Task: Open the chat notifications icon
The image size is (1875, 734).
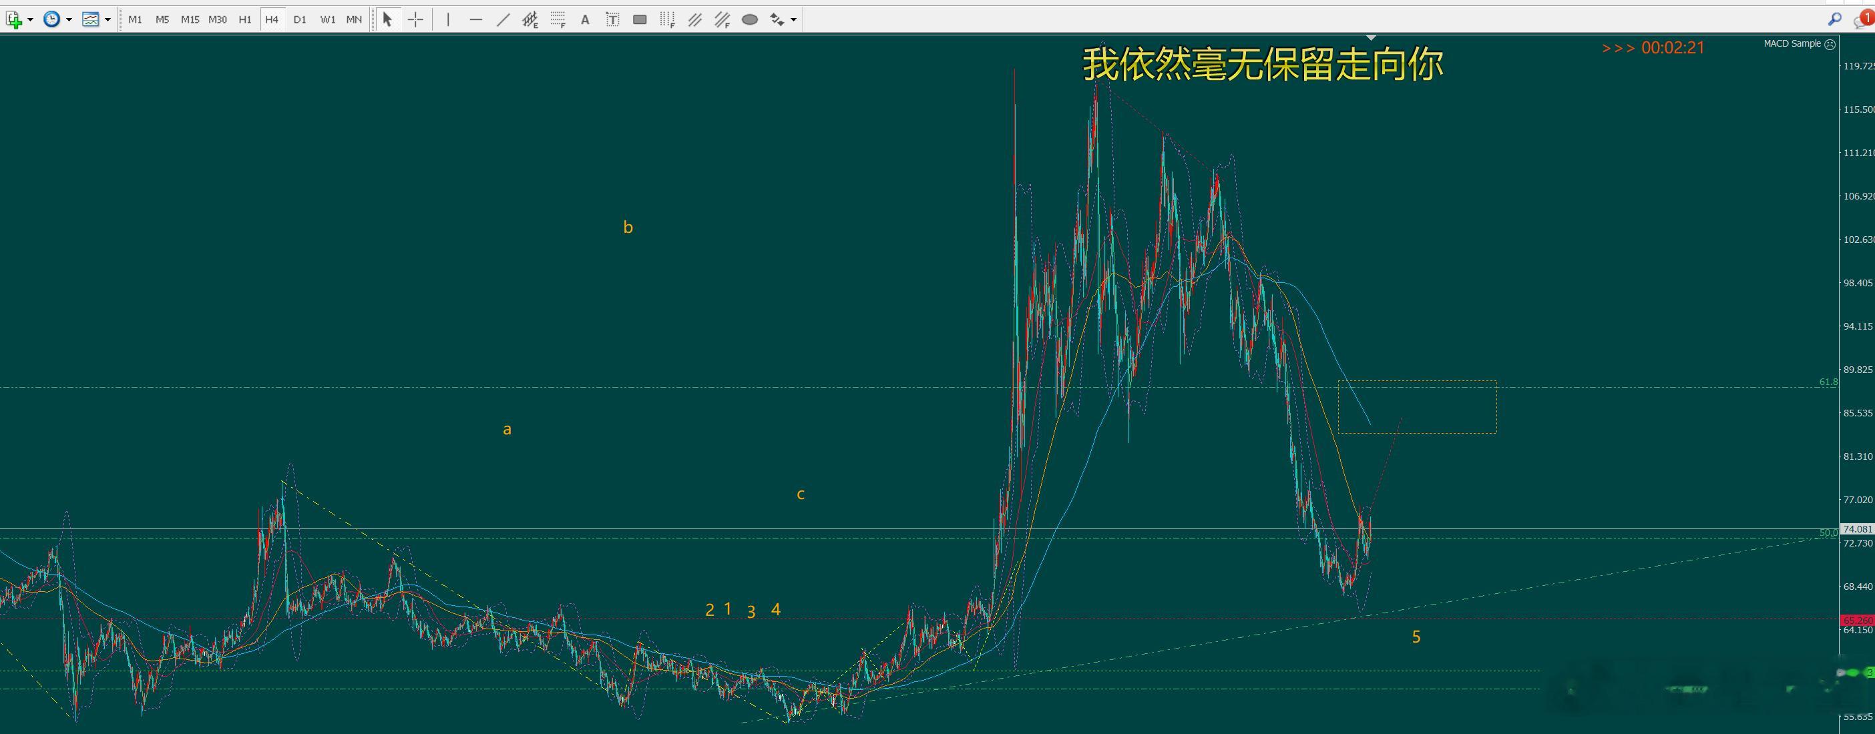Action: coord(1866,19)
